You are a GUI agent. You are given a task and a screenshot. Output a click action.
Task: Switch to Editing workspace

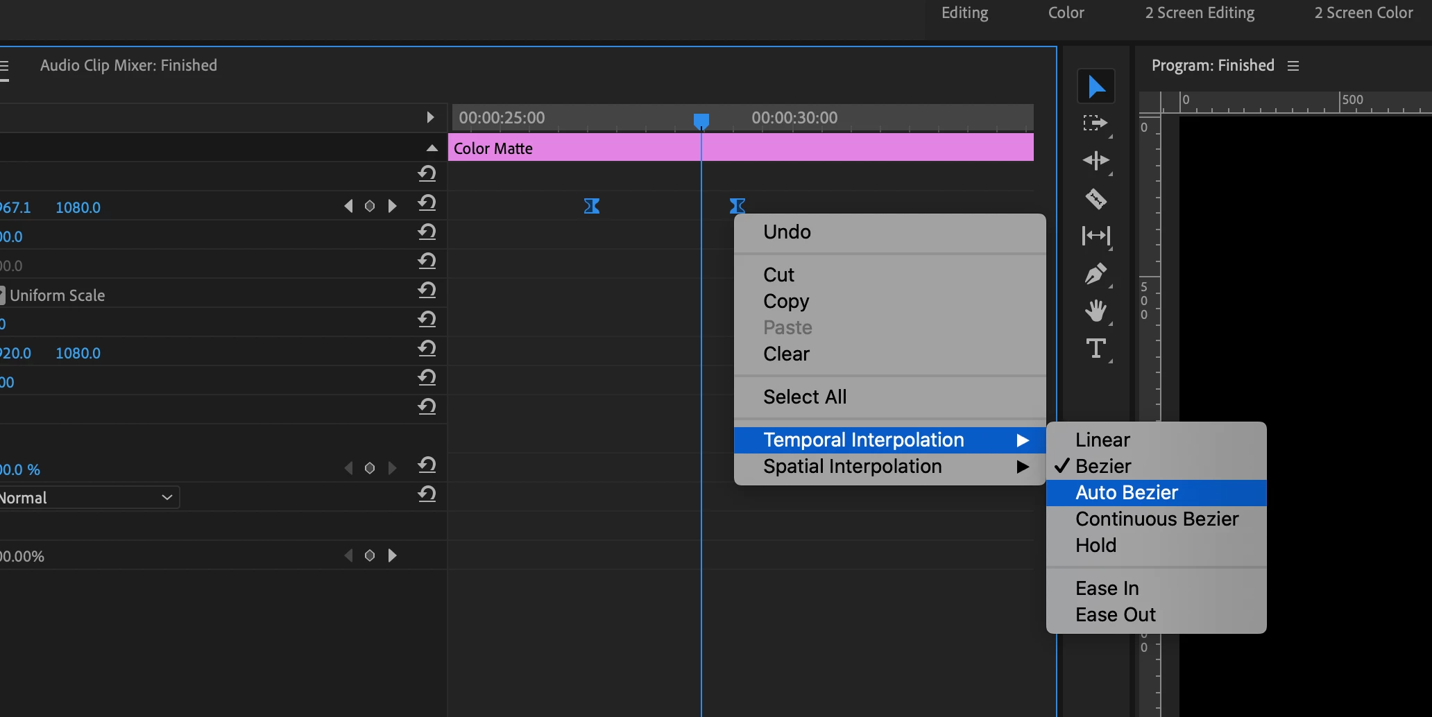click(x=964, y=13)
